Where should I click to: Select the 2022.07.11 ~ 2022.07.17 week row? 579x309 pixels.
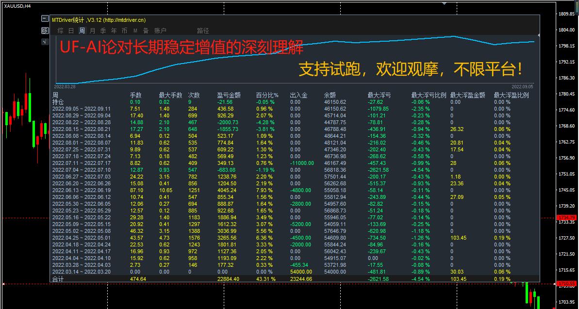point(294,163)
